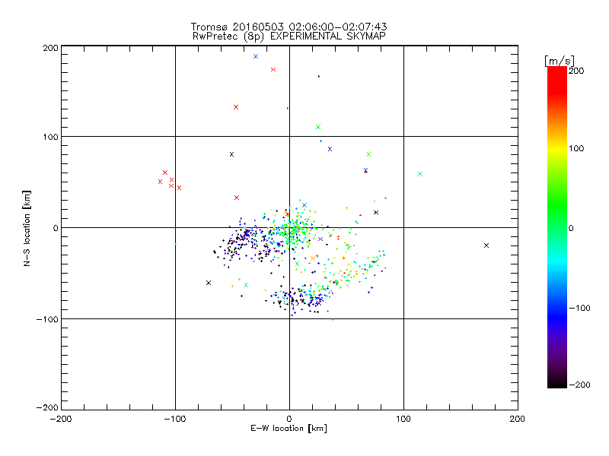Click the '[m/s]' colorbar unit label

pos(559,61)
